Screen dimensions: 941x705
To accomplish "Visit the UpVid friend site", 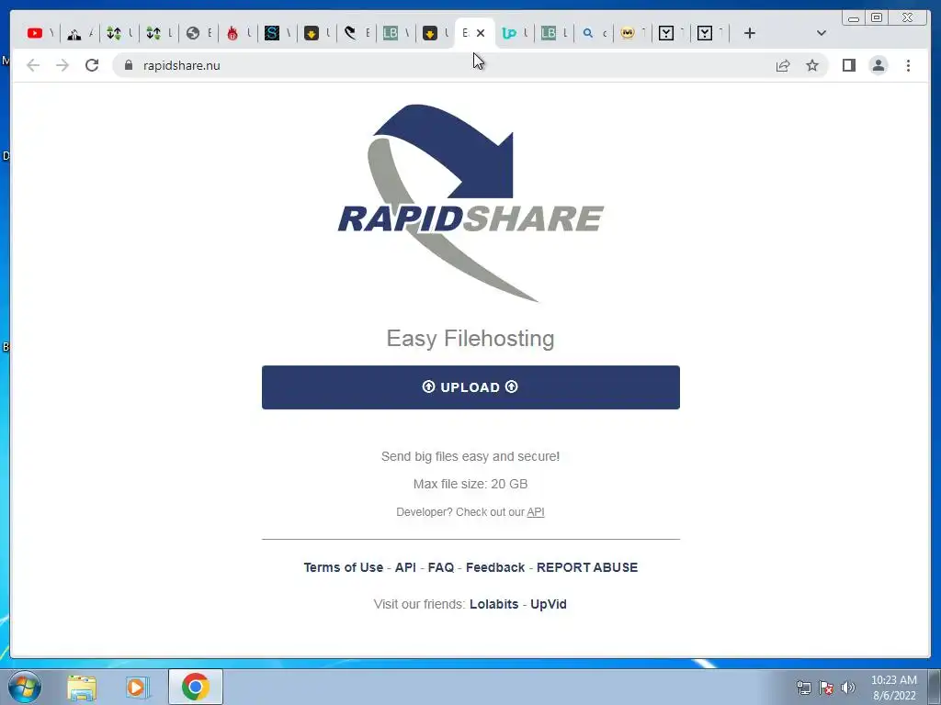I will [549, 604].
